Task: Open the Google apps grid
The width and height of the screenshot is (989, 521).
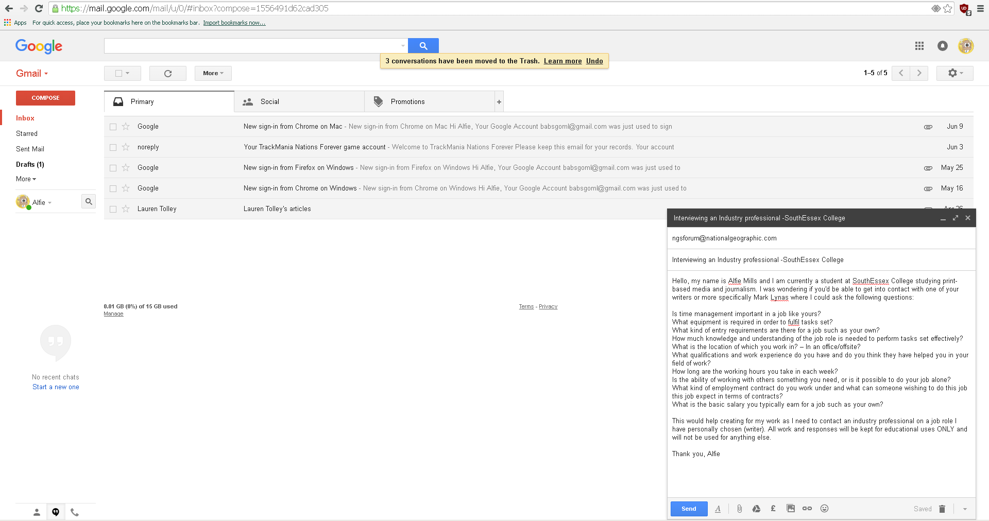Action: [x=919, y=46]
